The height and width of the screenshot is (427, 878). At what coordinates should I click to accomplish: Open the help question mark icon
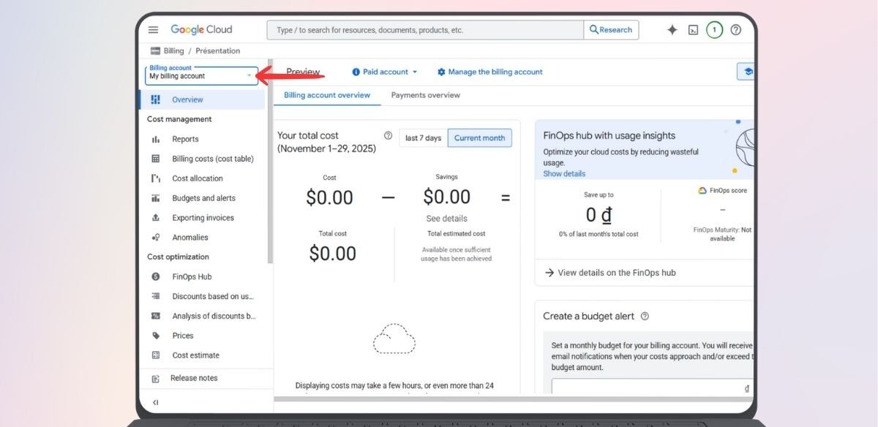coord(735,30)
